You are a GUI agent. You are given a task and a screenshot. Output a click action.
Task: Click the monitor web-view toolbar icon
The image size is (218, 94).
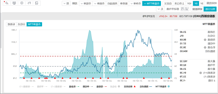coord(14,3)
